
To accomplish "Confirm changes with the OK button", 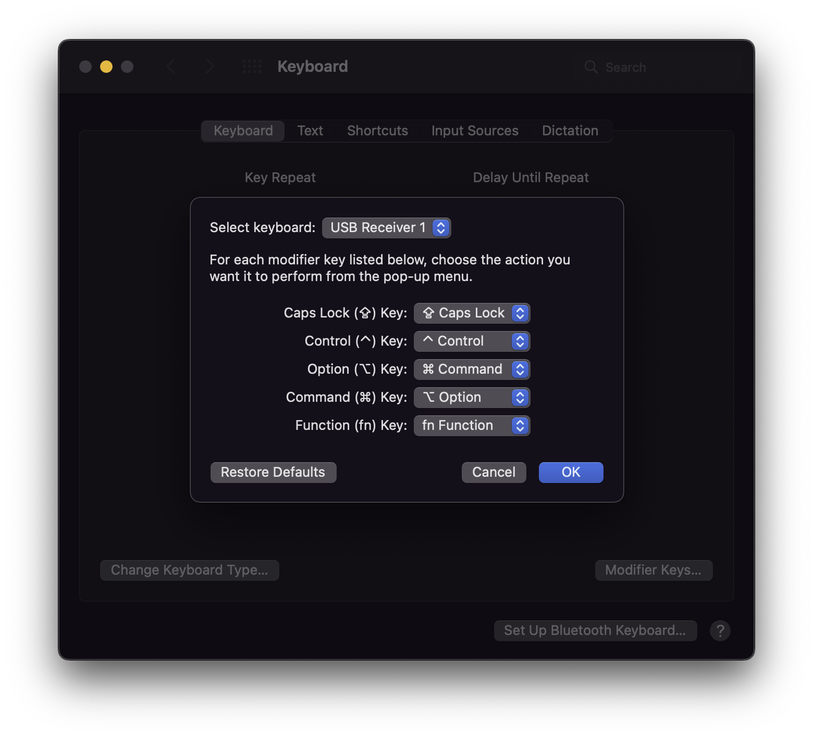I will pyautogui.click(x=571, y=472).
